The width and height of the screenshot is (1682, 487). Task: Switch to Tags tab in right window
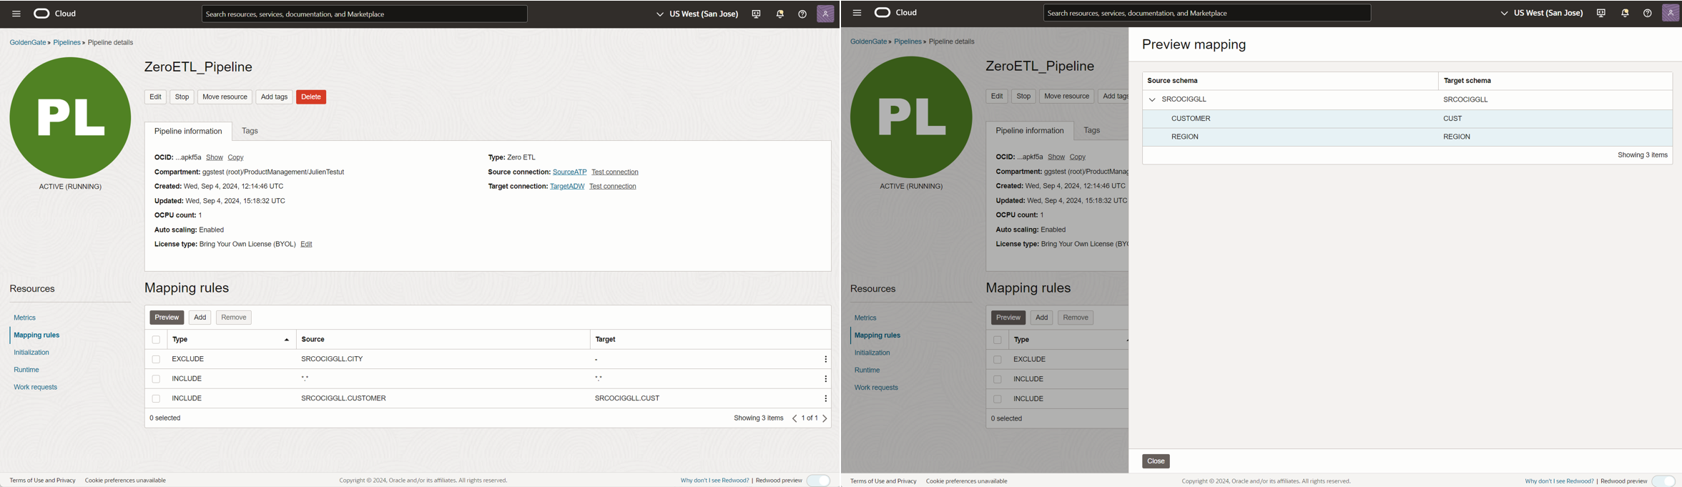(x=1091, y=130)
